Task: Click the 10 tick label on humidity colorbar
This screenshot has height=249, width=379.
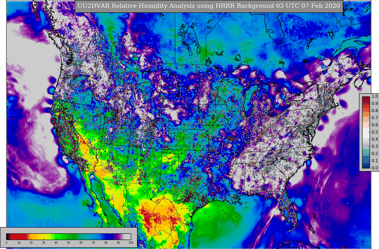Action: tap(19, 243)
